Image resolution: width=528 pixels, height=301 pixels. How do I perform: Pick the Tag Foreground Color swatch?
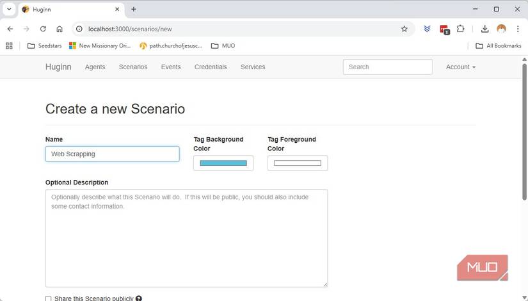coord(298,163)
